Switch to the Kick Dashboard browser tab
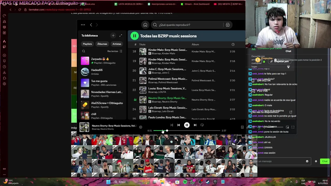The width and height of the screenshot is (331, 186). tap(195, 4)
